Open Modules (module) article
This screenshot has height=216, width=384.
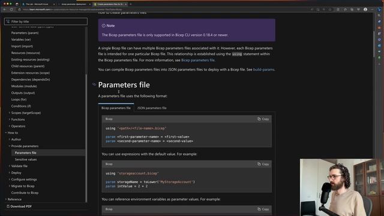click(24, 86)
